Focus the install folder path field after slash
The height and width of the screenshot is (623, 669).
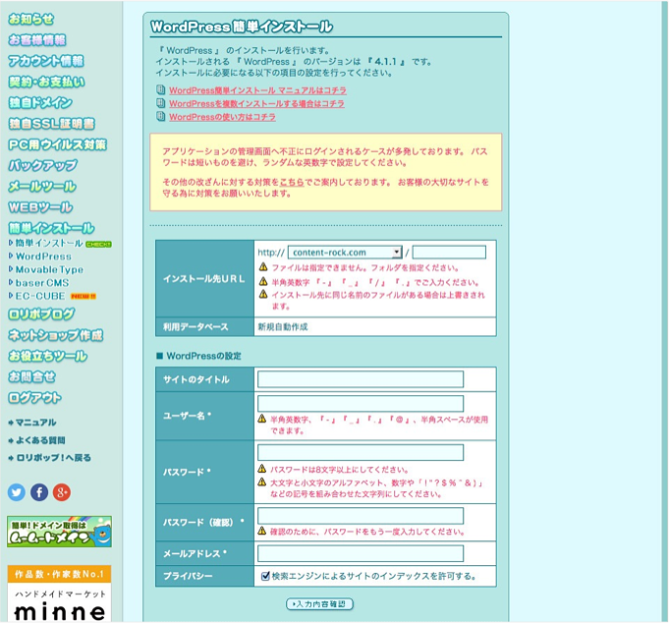tap(449, 253)
